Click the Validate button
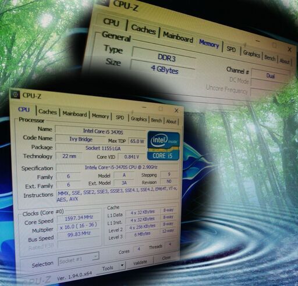The height and width of the screenshot is (286, 298). click(140, 263)
